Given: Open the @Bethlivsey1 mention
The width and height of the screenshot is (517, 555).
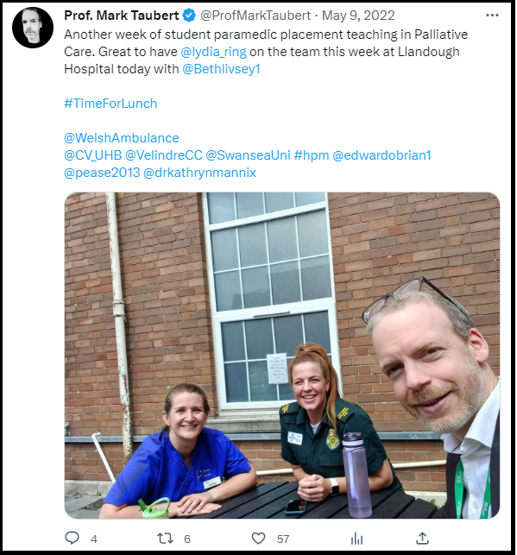Looking at the screenshot, I should [x=221, y=69].
